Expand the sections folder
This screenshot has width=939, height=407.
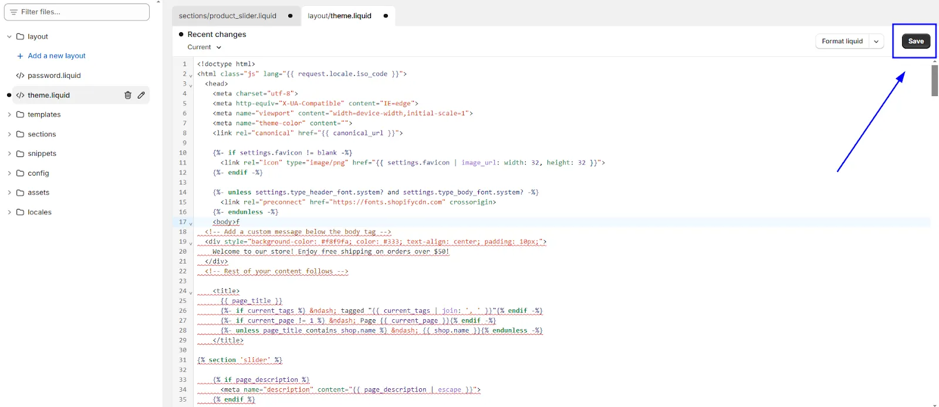(9, 134)
